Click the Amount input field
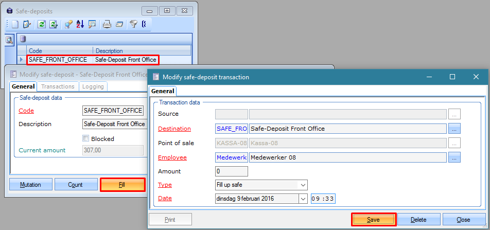Viewport: 490px width, 230px height. [232, 171]
